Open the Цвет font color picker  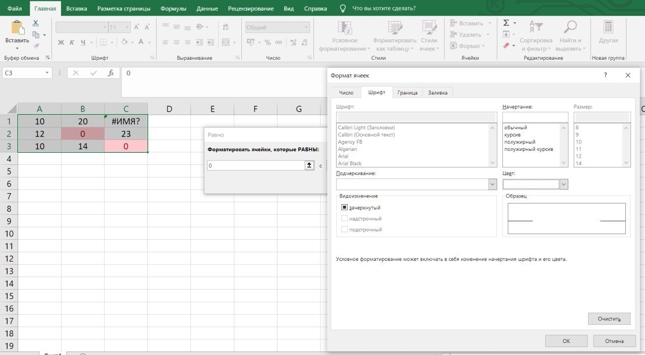[564, 185]
